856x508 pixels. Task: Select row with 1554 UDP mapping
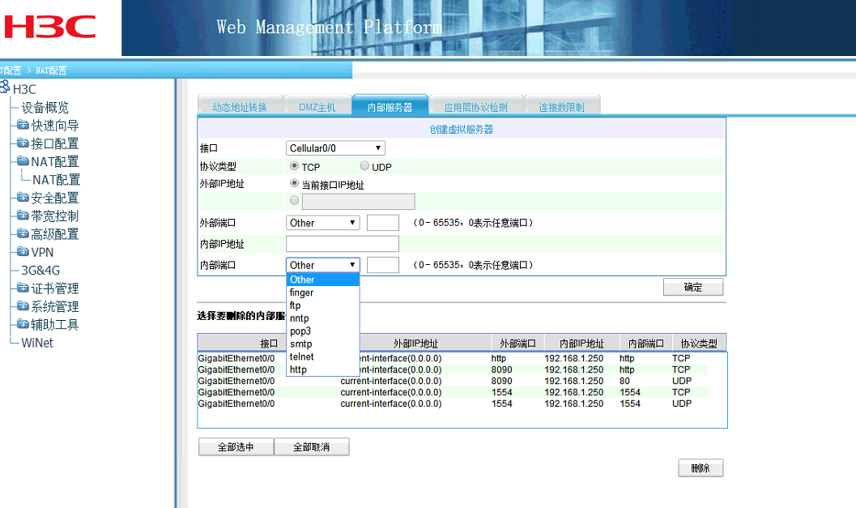(x=454, y=403)
